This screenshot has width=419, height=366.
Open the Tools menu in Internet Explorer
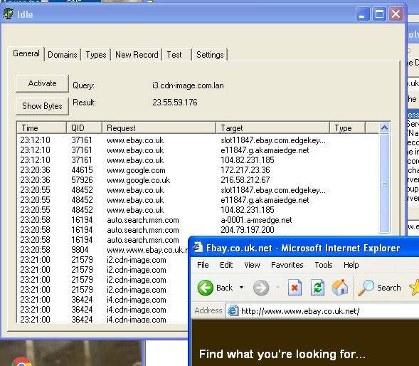tap(324, 265)
